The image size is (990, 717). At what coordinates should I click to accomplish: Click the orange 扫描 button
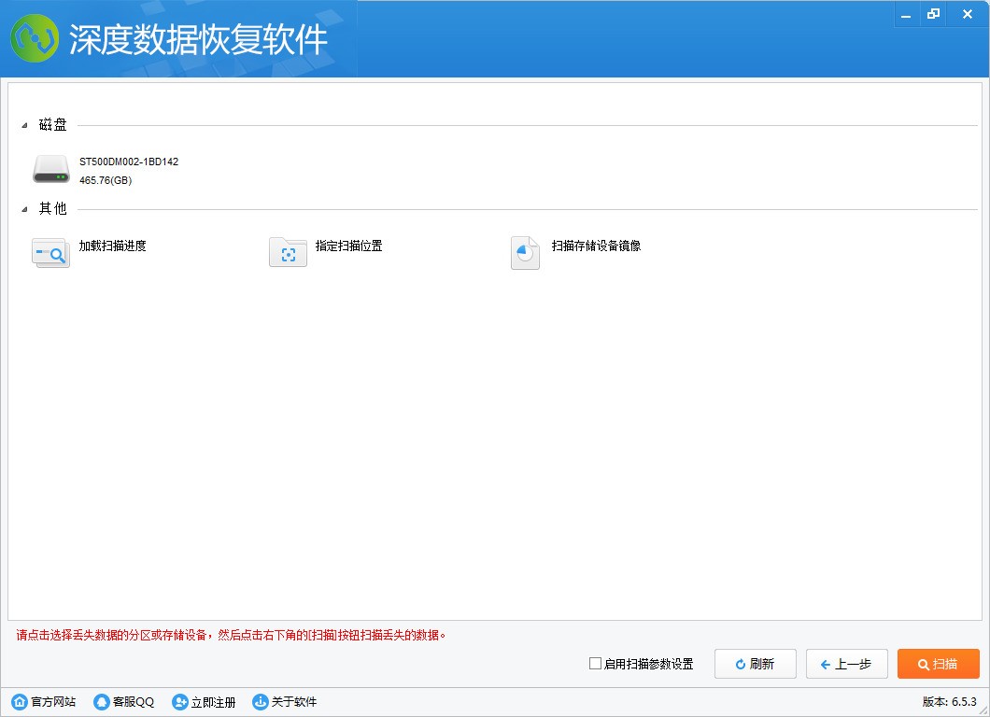(x=938, y=664)
